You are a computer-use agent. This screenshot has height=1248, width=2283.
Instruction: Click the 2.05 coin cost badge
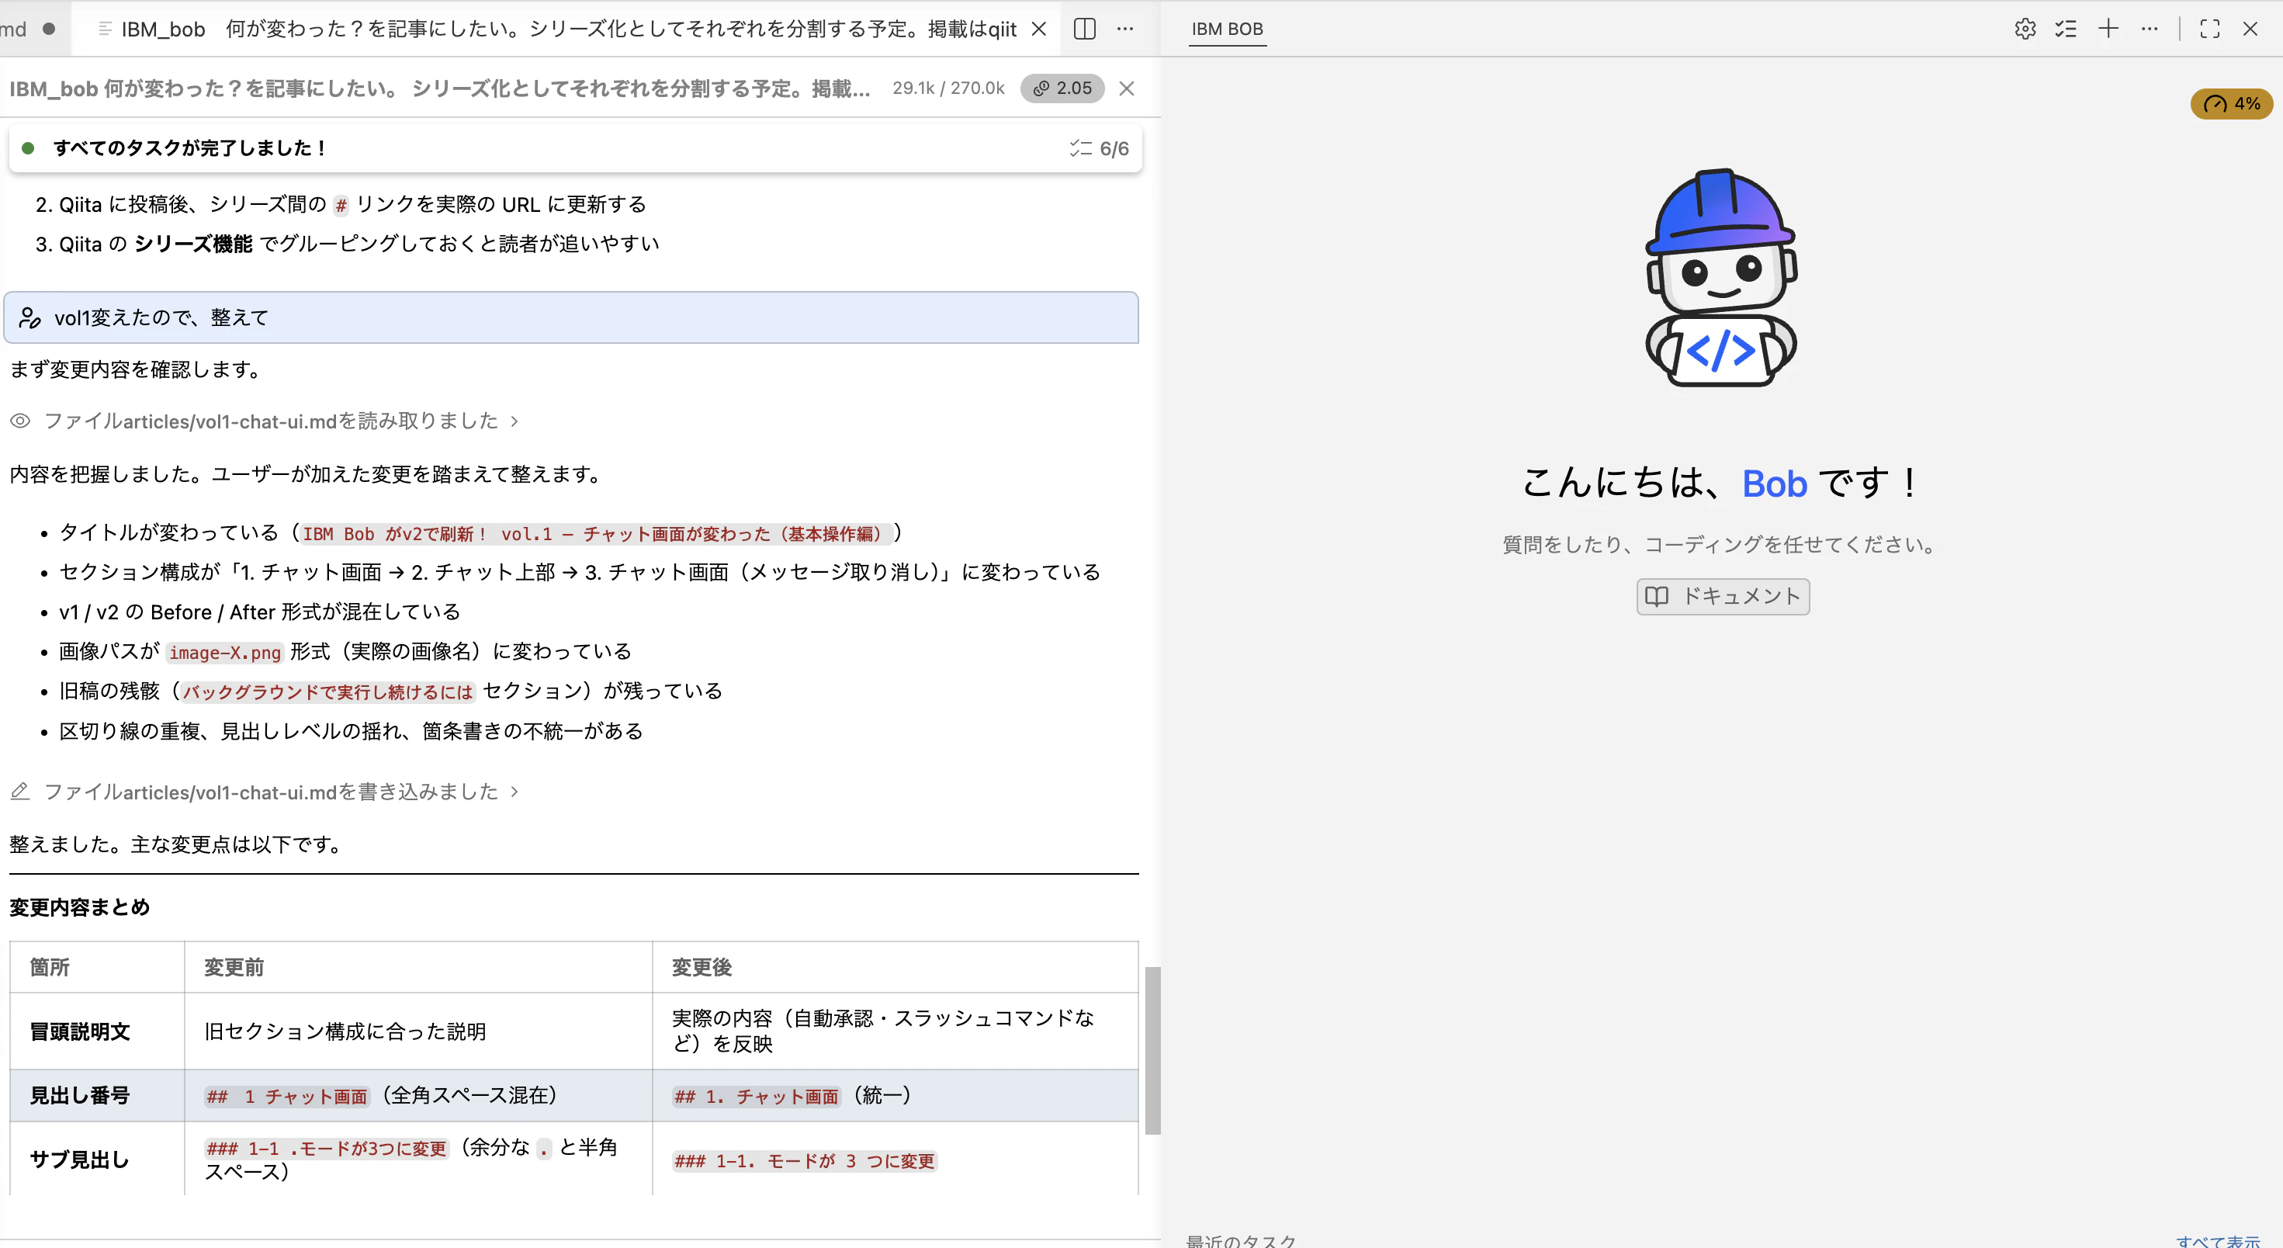coord(1062,88)
